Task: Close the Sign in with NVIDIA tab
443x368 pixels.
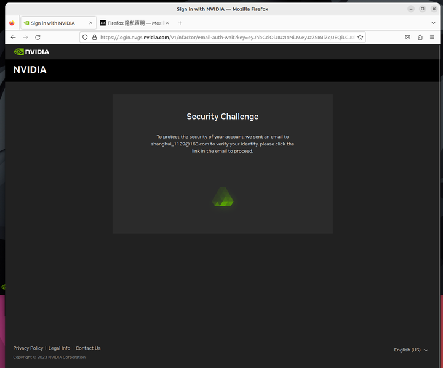Action: tap(90, 23)
